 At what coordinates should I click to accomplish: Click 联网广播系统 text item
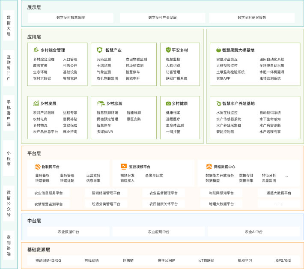click(x=177, y=78)
